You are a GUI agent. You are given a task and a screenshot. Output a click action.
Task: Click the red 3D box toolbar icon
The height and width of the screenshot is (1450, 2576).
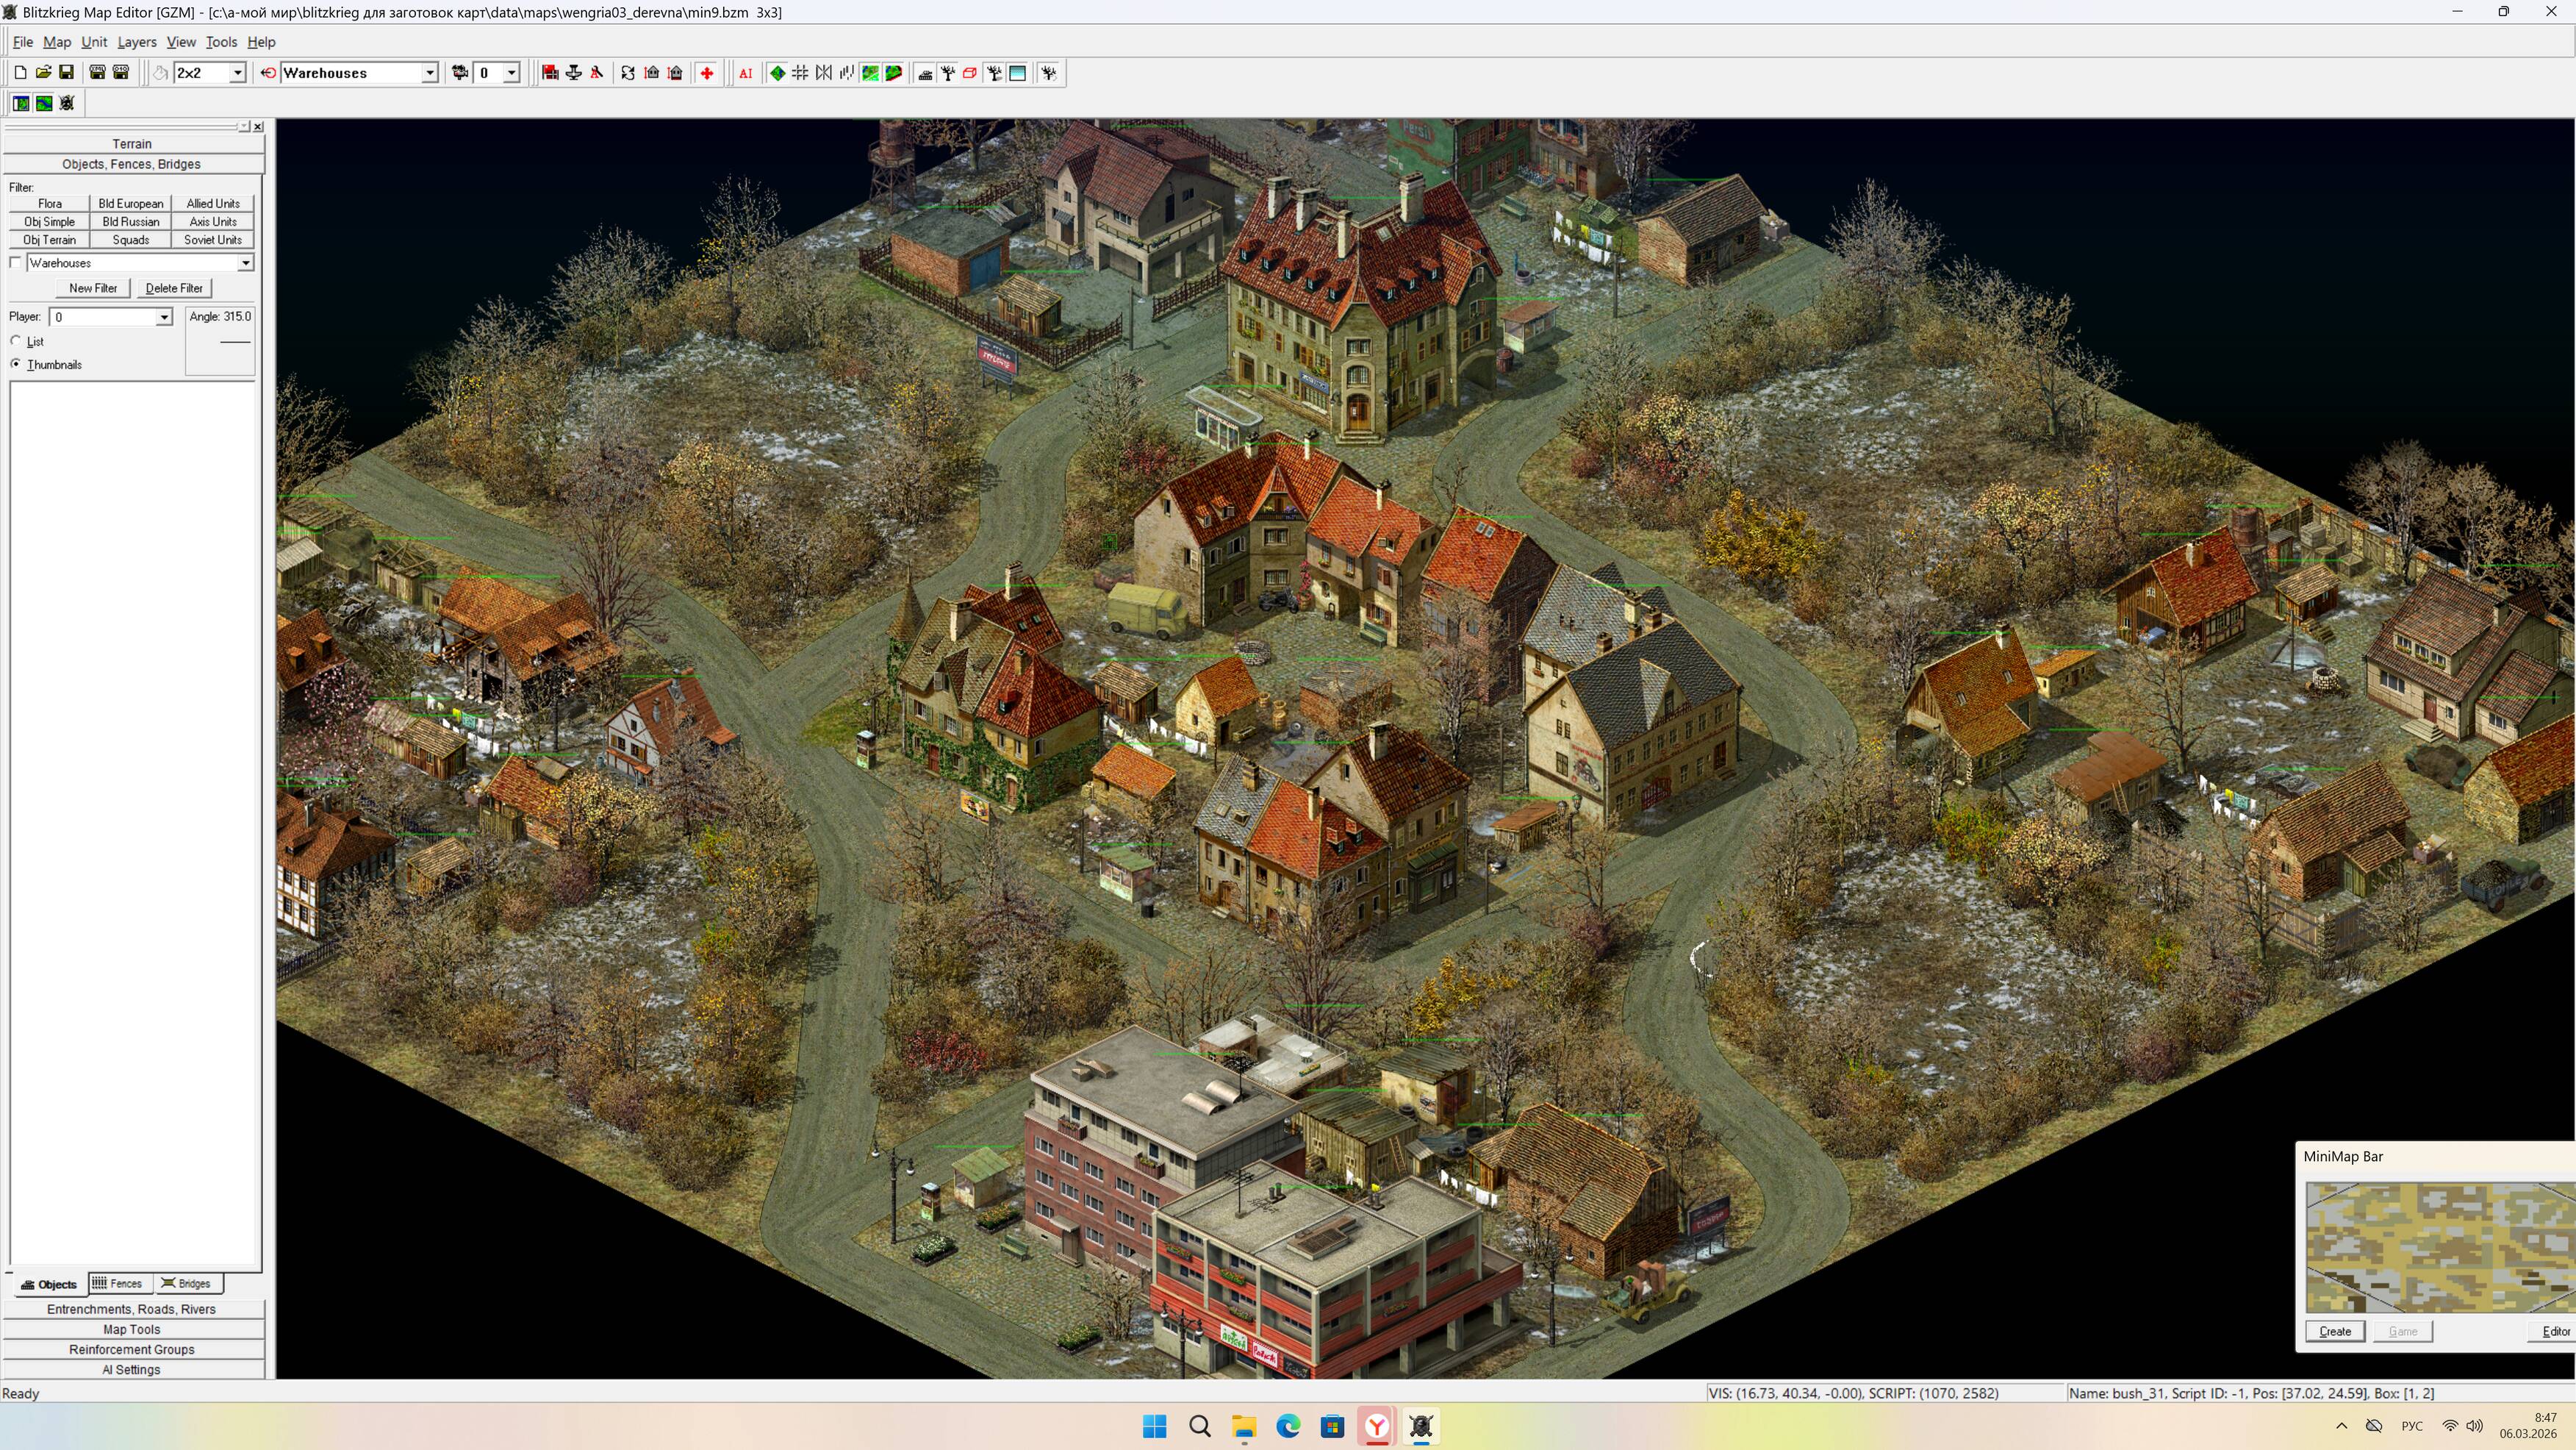(x=970, y=73)
